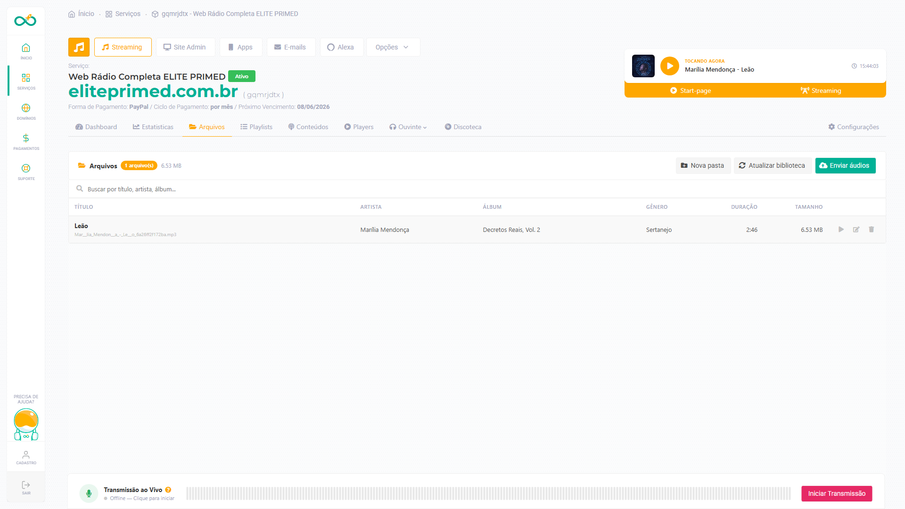Click the 2:46 duration cell
Image resolution: width=905 pixels, height=509 pixels.
(752, 230)
